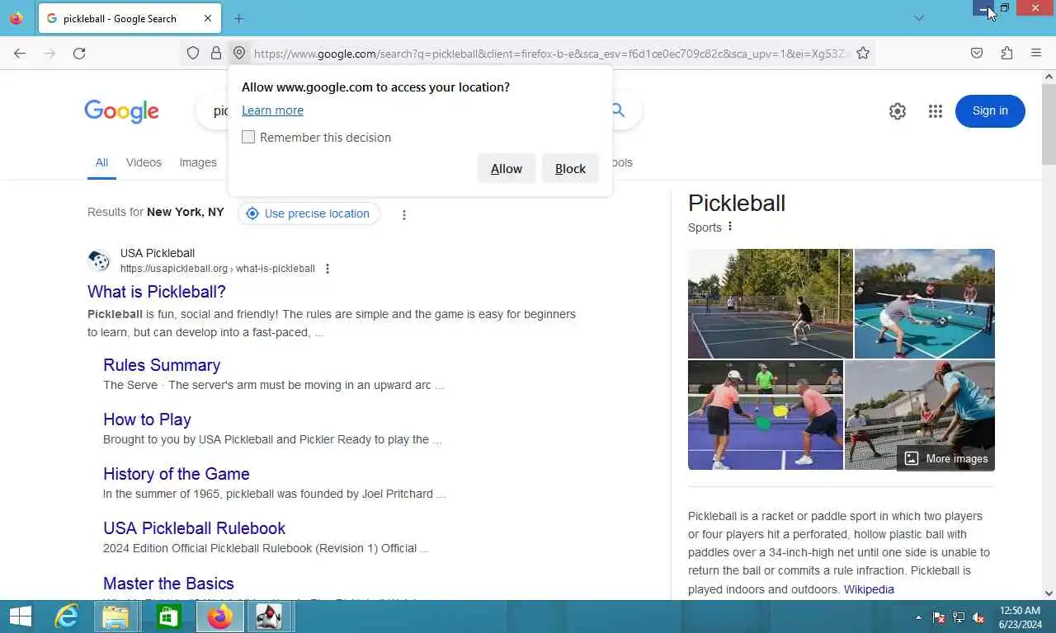Click the Pickleball knowledge panel title
Image resolution: width=1056 pixels, height=633 pixels.
[737, 203]
